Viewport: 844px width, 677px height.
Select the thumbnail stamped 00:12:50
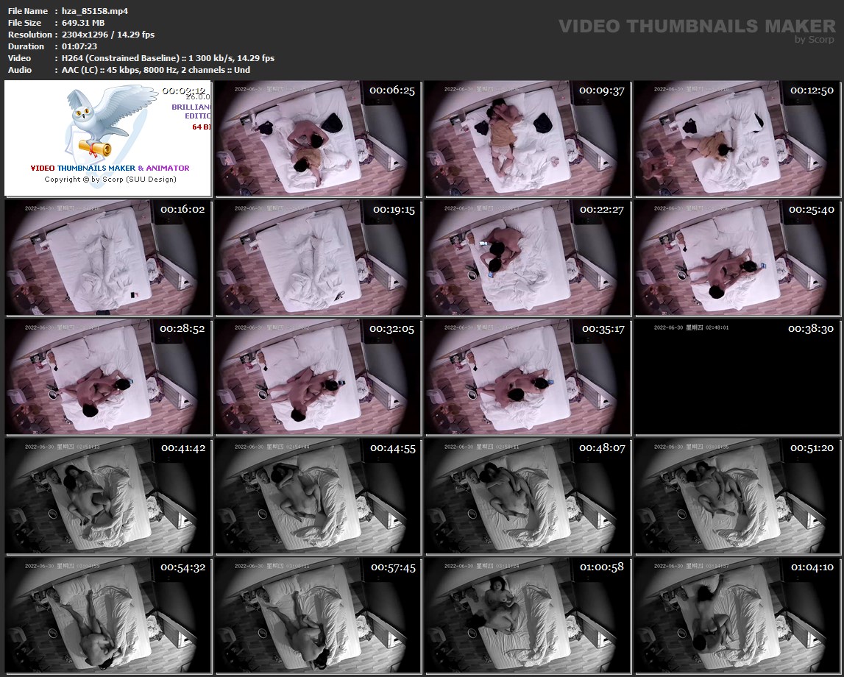pos(737,138)
